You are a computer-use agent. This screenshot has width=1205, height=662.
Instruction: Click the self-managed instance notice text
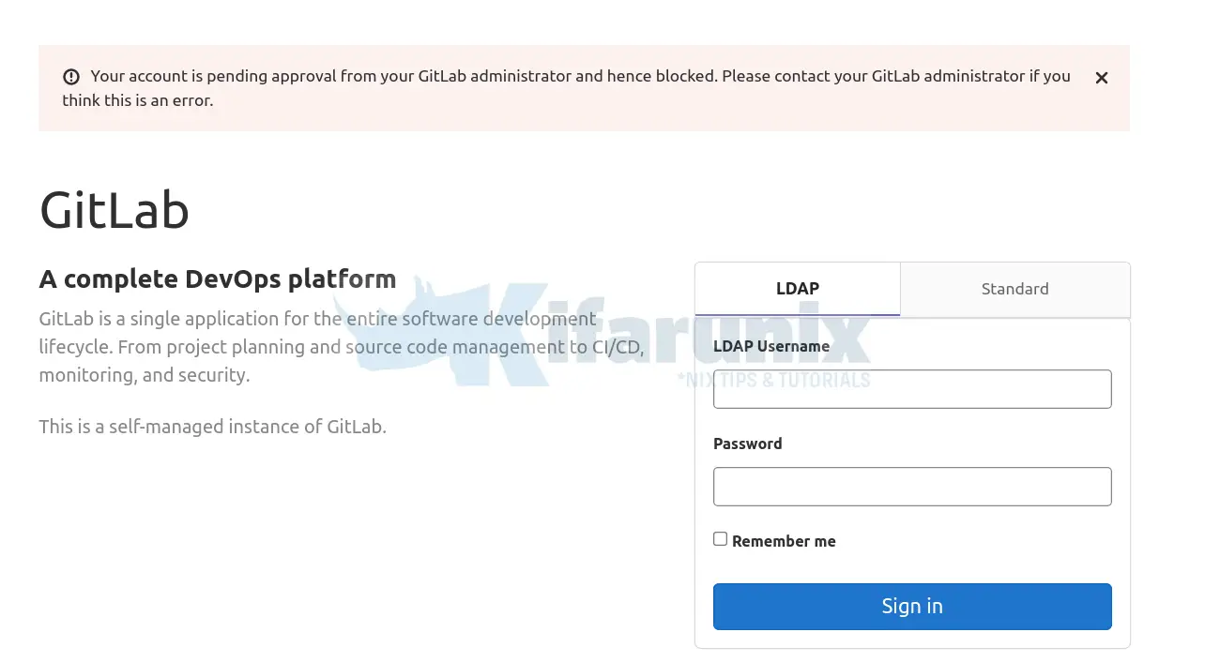(x=213, y=427)
